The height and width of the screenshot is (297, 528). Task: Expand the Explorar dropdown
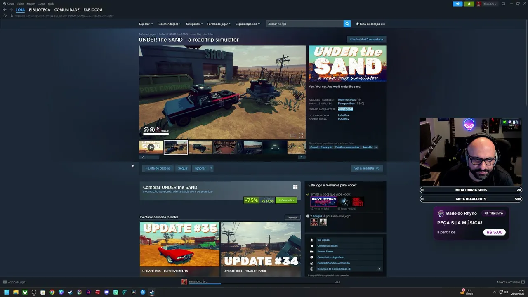tap(146, 24)
